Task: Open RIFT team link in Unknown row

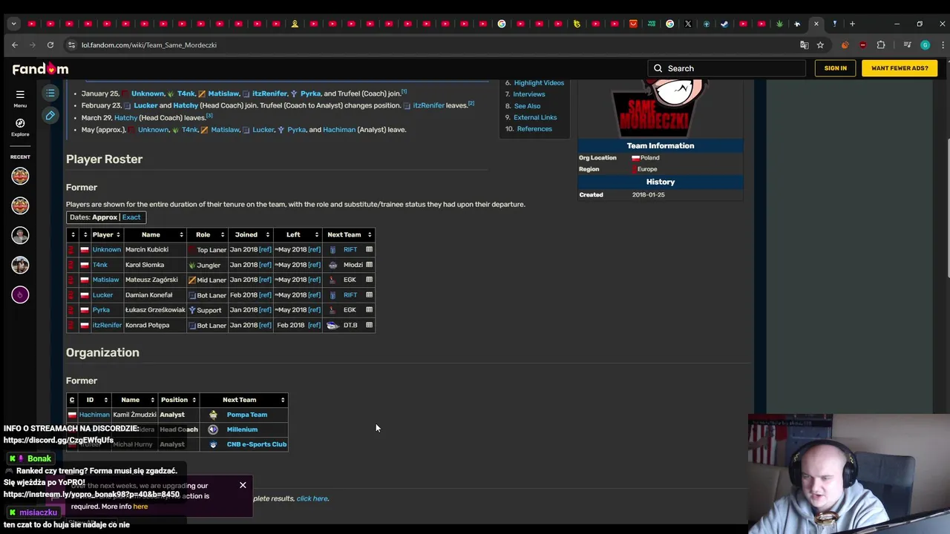Action: point(350,249)
